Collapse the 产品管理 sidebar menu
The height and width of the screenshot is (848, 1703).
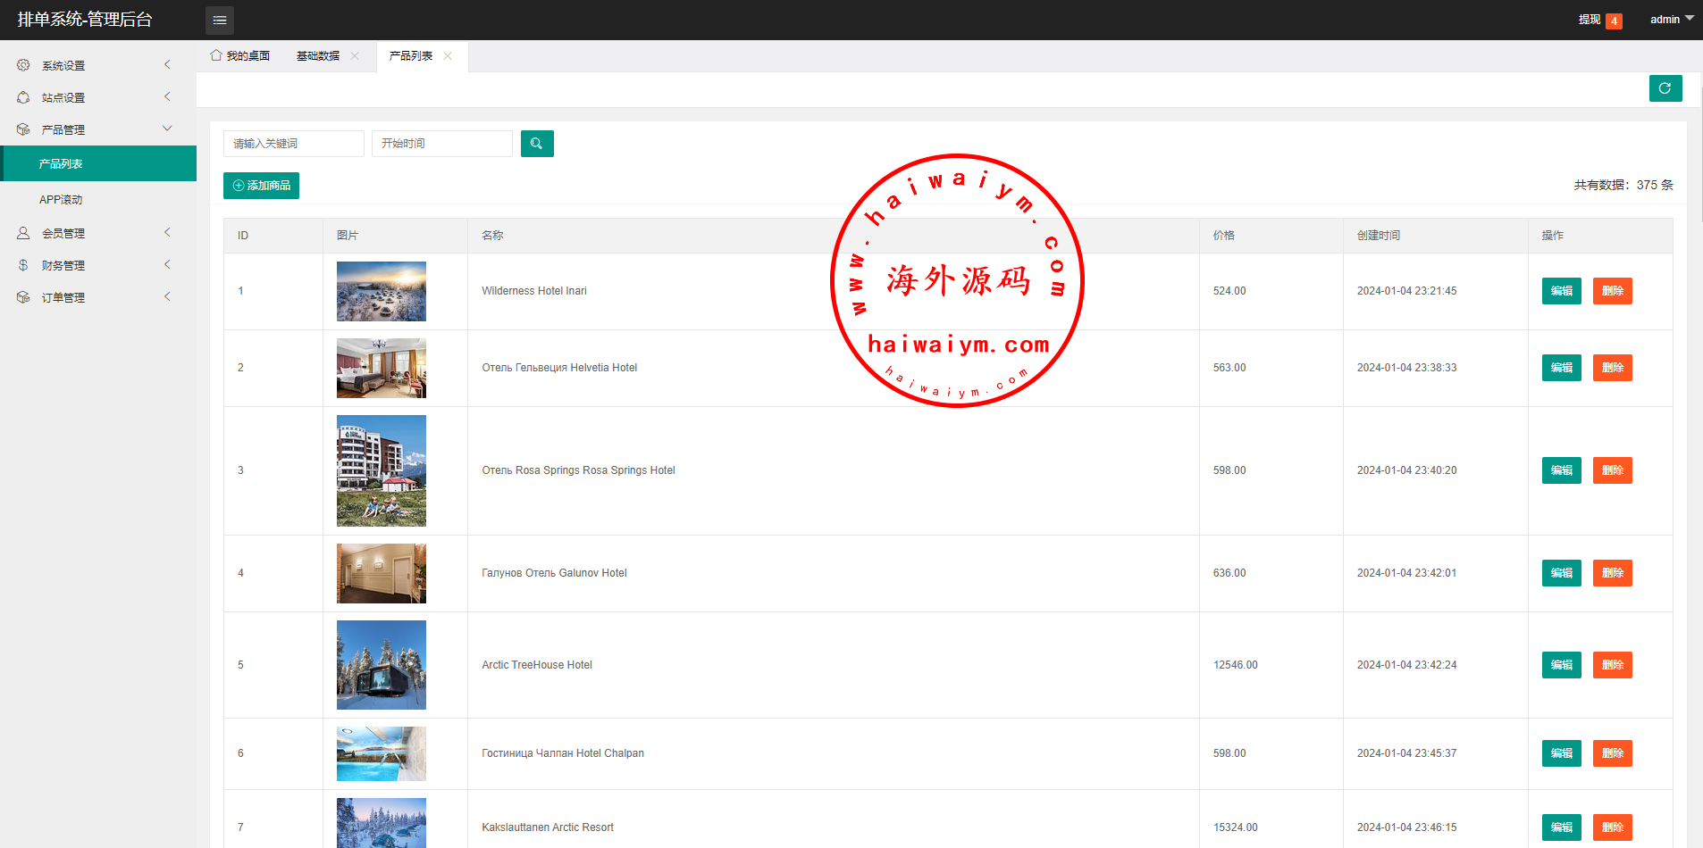(94, 129)
